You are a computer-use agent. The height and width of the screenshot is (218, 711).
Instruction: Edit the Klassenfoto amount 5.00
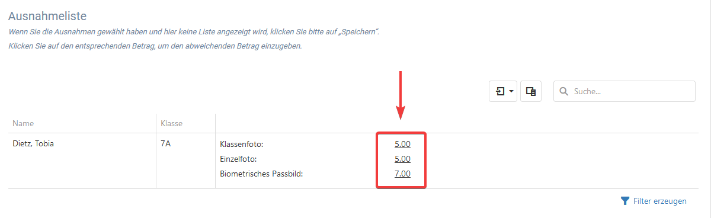[x=402, y=144]
